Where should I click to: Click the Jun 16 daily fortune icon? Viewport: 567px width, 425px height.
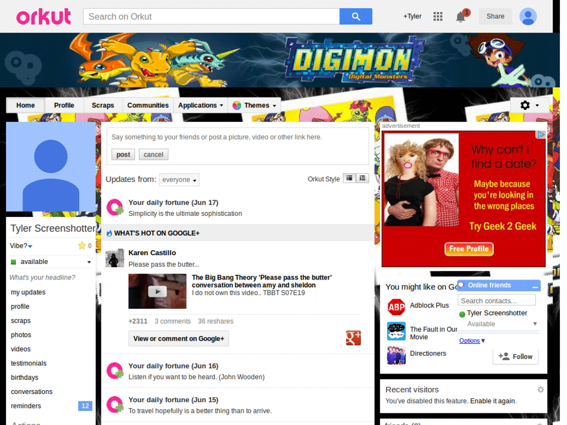pyautogui.click(x=115, y=371)
